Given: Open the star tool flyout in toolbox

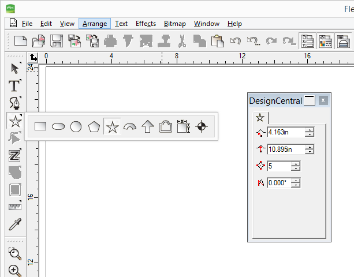Looking at the screenshot, I should [x=14, y=121].
